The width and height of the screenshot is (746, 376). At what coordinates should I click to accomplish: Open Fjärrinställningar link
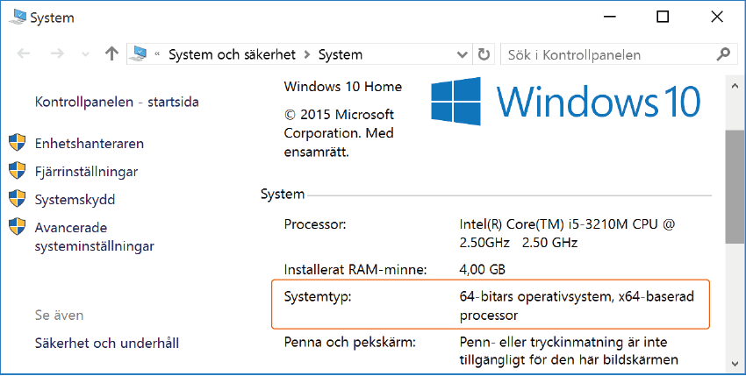pyautogui.click(x=86, y=171)
